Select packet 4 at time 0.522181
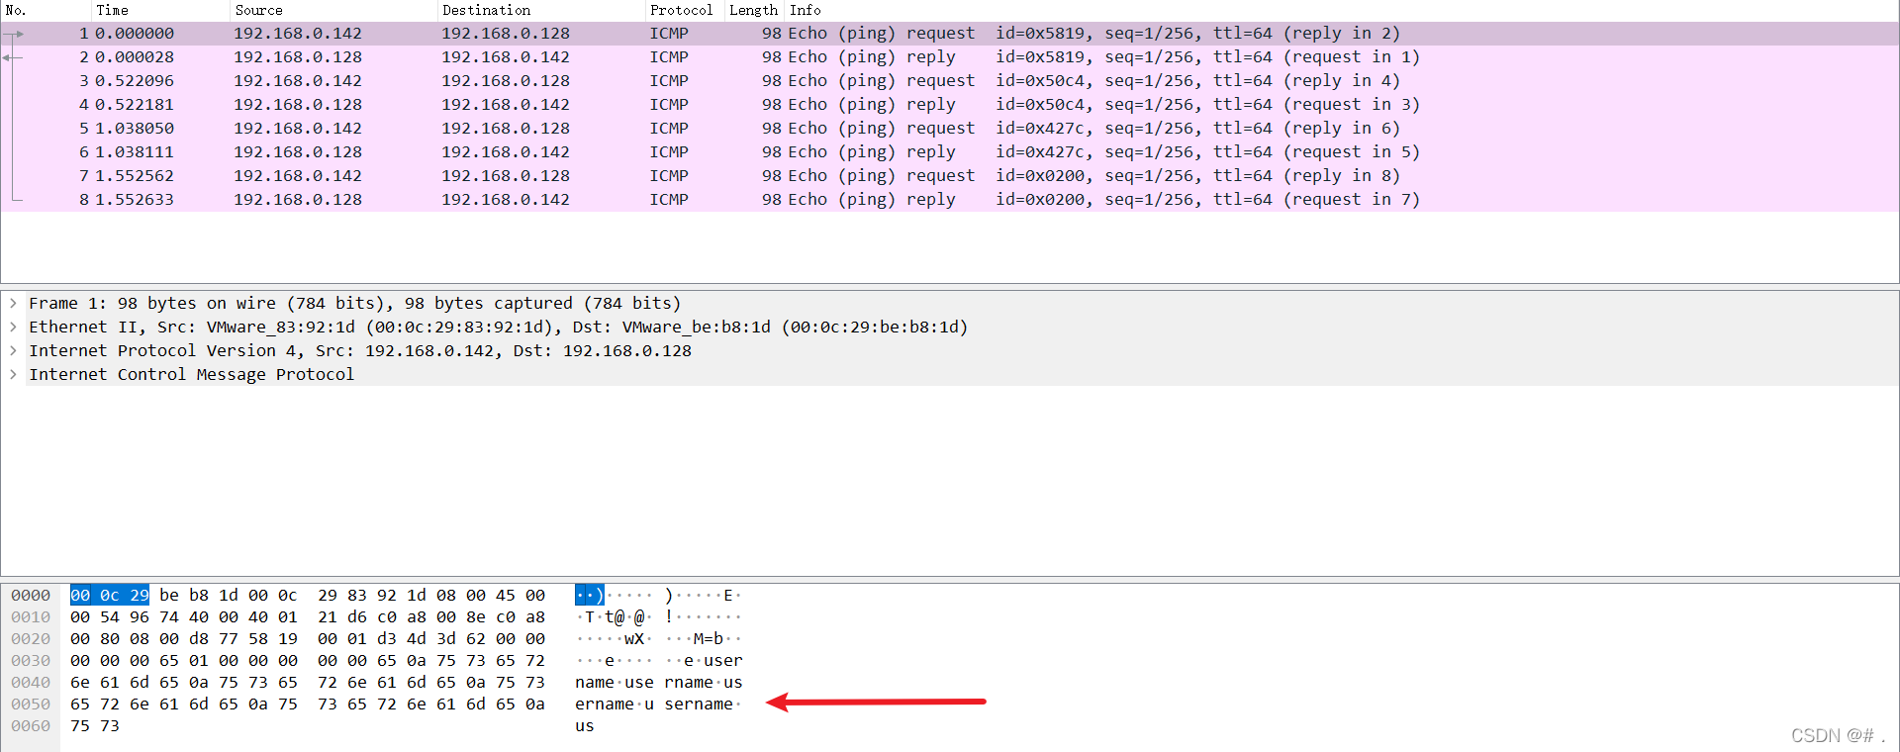The image size is (1900, 752). pos(950,104)
